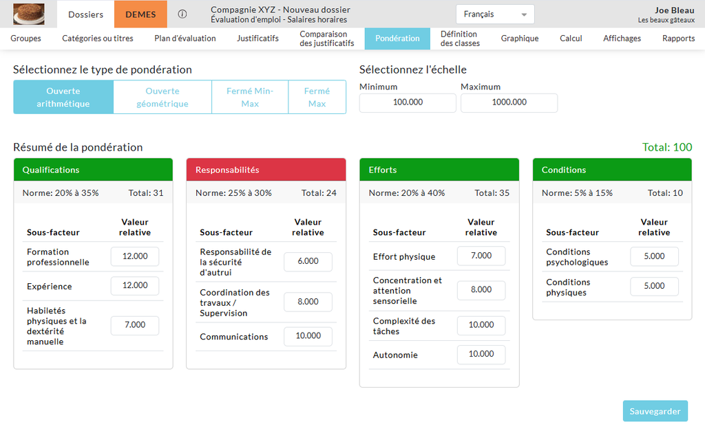Switch to the DEMES tab
Viewport: 705px width, 433px height.
140,14
